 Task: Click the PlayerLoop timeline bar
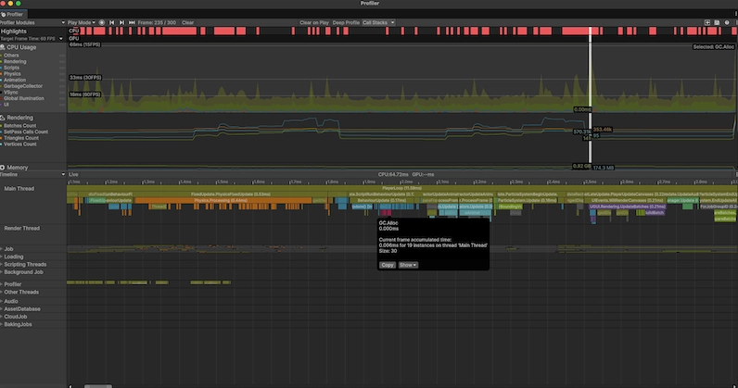coord(401,188)
